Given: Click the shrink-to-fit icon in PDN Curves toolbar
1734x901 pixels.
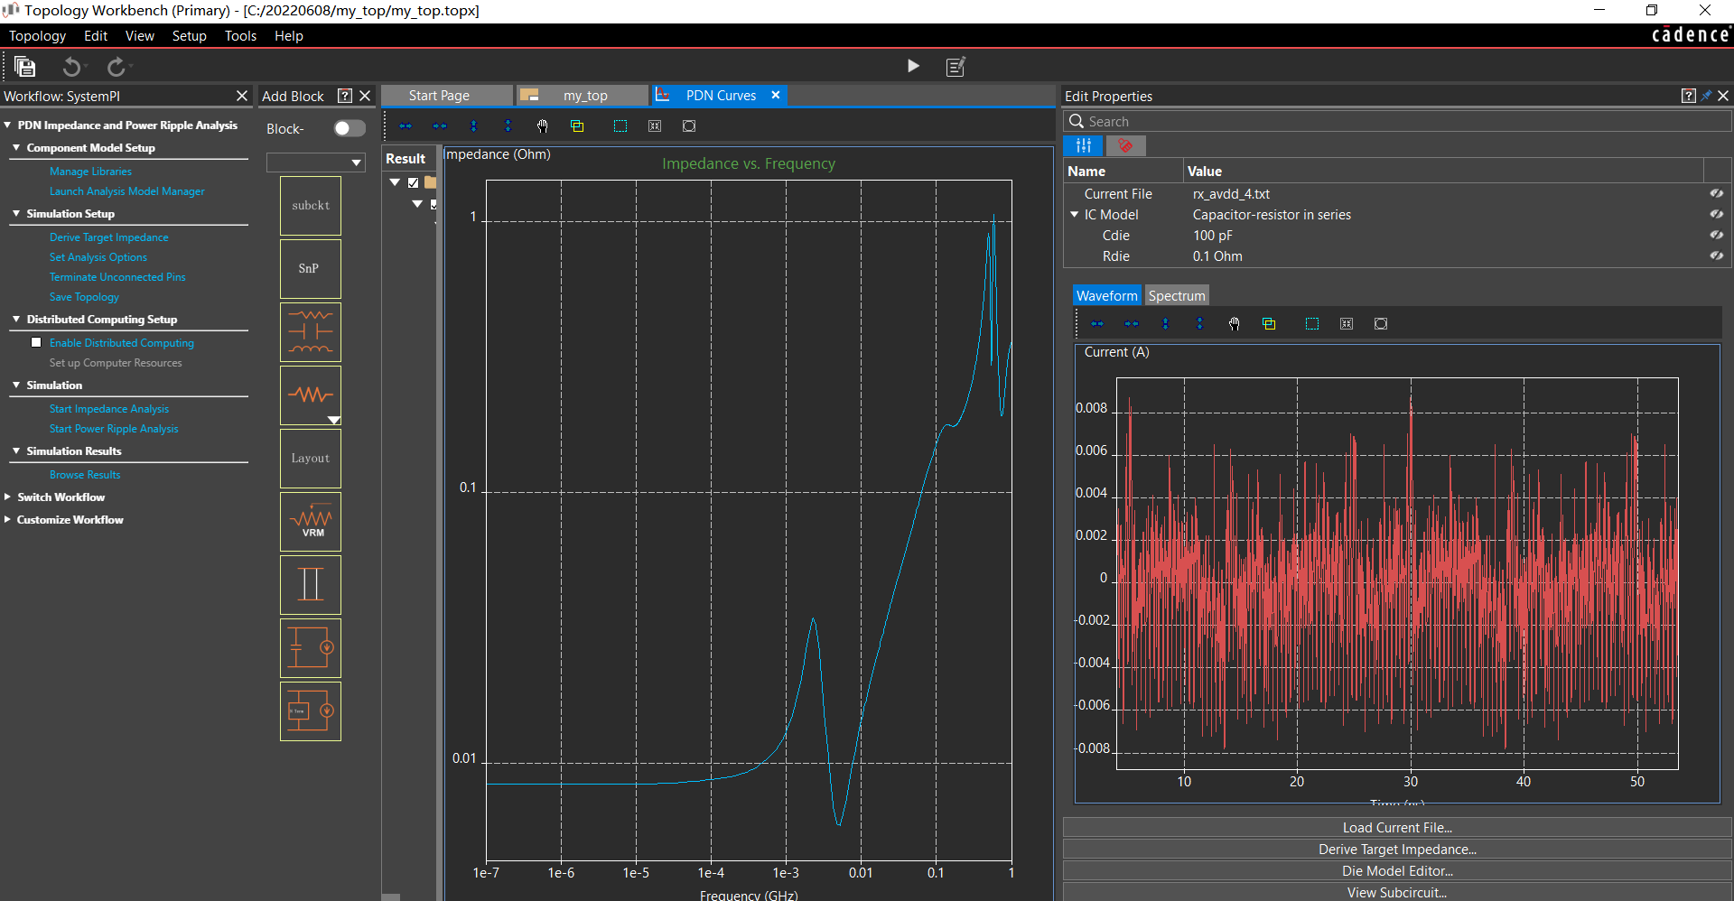Looking at the screenshot, I should click(x=655, y=126).
